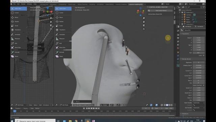Select the Shear tool in the right viewport toolbar
The image size is (216, 122).
tap(63, 57)
